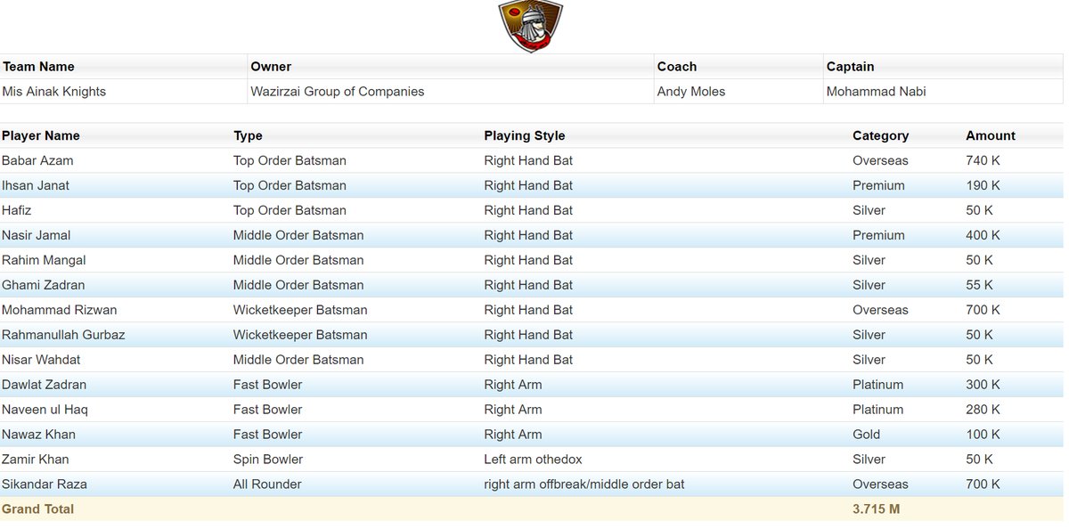Click the Coach column header

coord(676,66)
